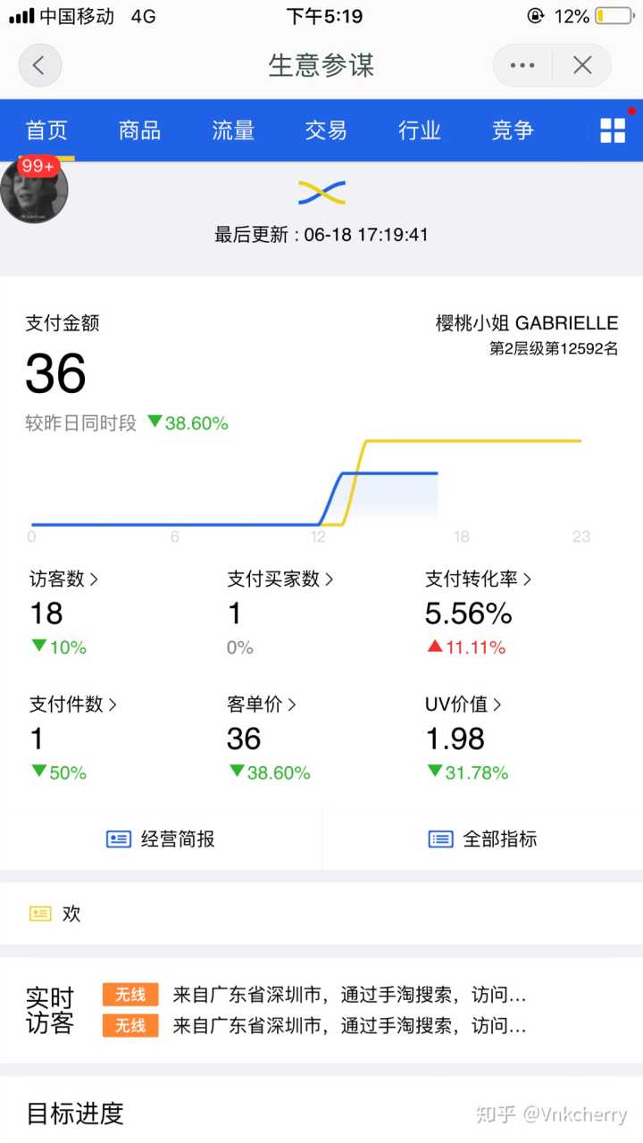Tap the yellow card icon beside 欢
643x1143 pixels.
click(x=40, y=914)
